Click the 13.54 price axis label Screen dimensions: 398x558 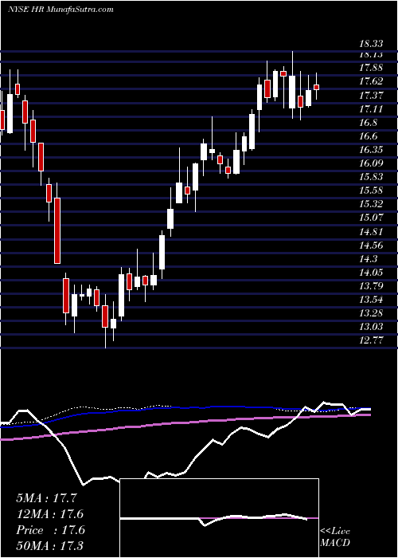(371, 300)
